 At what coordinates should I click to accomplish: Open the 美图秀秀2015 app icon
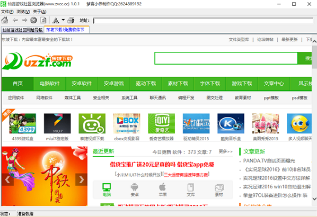(x=266, y=123)
